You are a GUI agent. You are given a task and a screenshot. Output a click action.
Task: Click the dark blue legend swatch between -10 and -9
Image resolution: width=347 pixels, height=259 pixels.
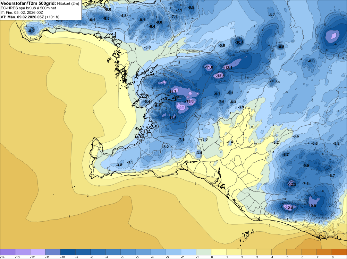point(68,252)
